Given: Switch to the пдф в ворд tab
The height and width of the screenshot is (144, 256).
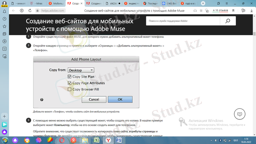Looking at the screenshot, I should tap(189, 4).
